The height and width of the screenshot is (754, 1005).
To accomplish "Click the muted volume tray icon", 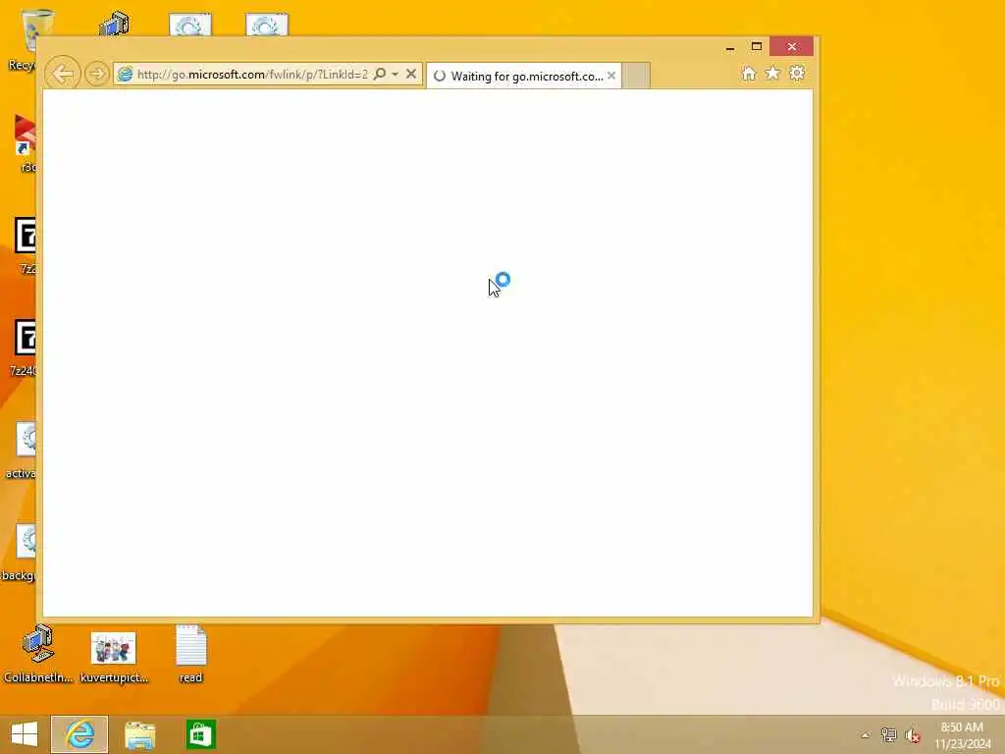I will [x=913, y=735].
